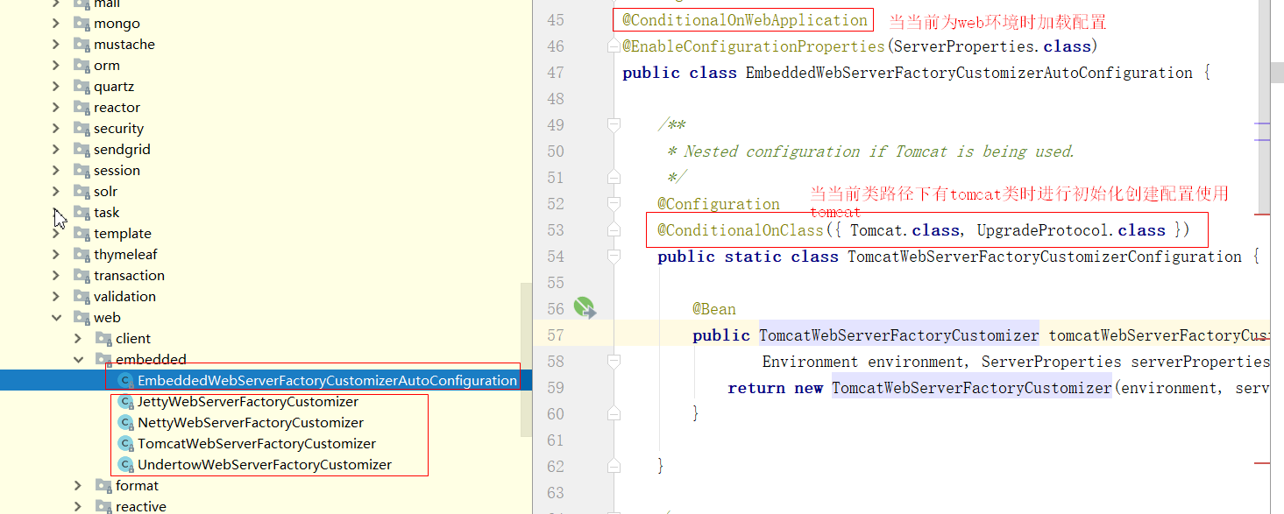The height and width of the screenshot is (514, 1284).
Task: Collapse the embedded package node
Action: (x=78, y=359)
